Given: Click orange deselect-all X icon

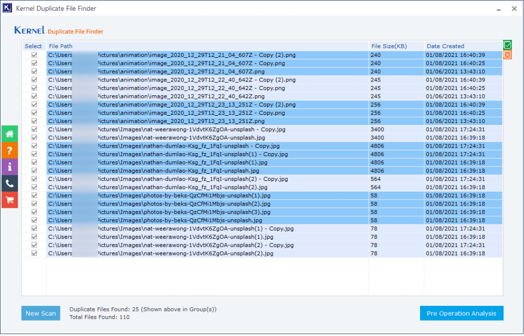Looking at the screenshot, I should 507,55.
